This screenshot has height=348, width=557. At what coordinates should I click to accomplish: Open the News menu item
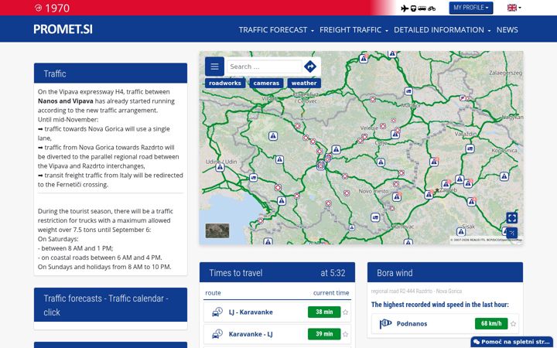pos(507,30)
